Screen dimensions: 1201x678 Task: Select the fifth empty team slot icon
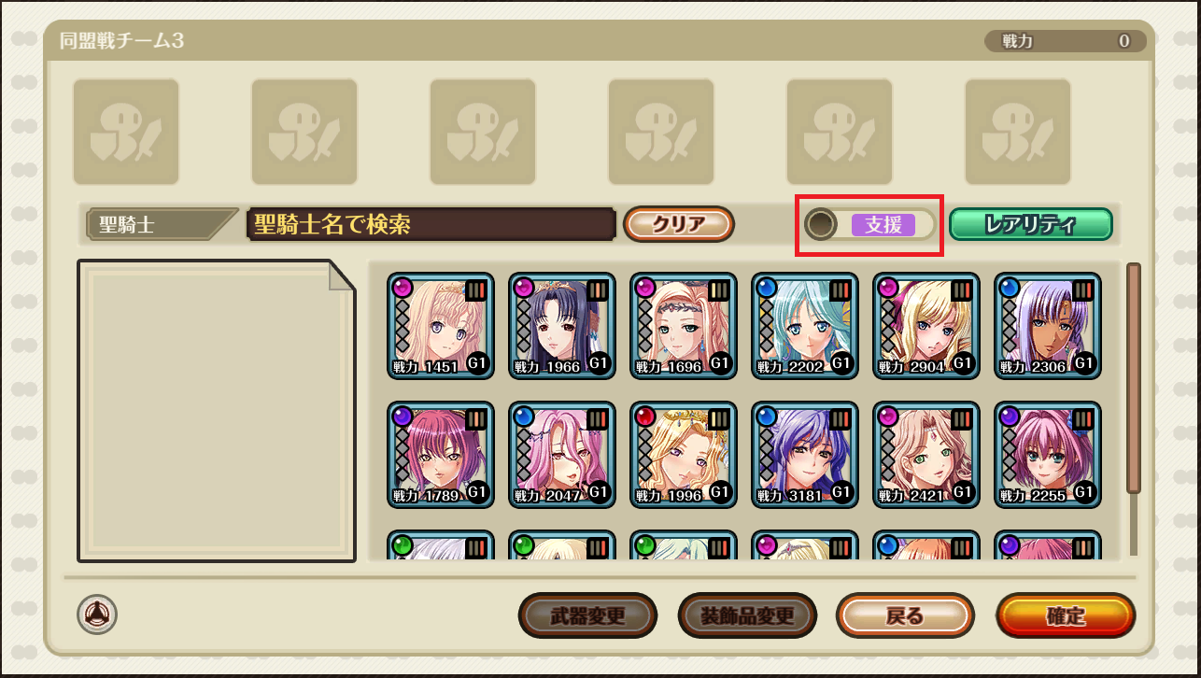[840, 132]
